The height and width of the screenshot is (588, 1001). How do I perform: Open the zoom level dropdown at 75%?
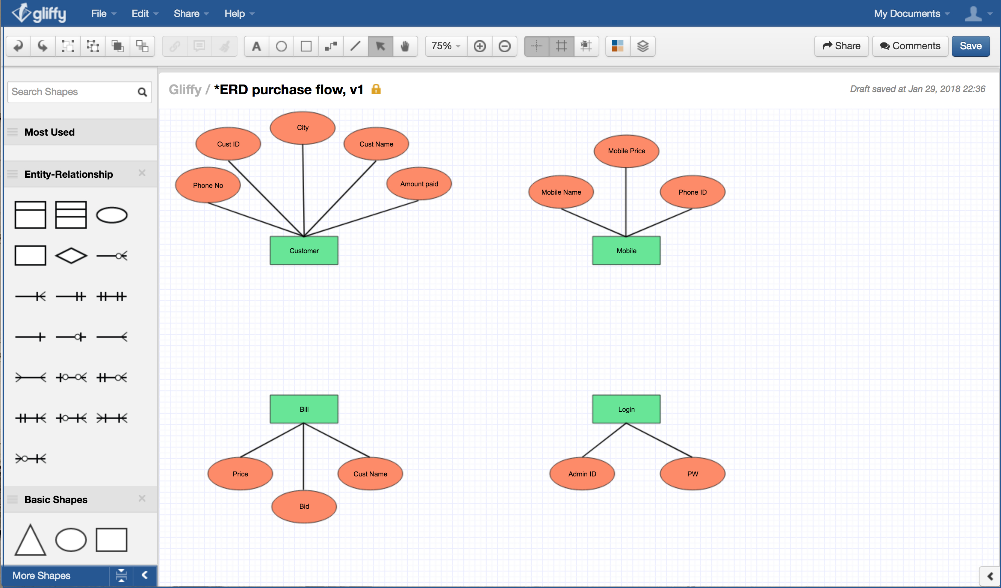point(445,45)
